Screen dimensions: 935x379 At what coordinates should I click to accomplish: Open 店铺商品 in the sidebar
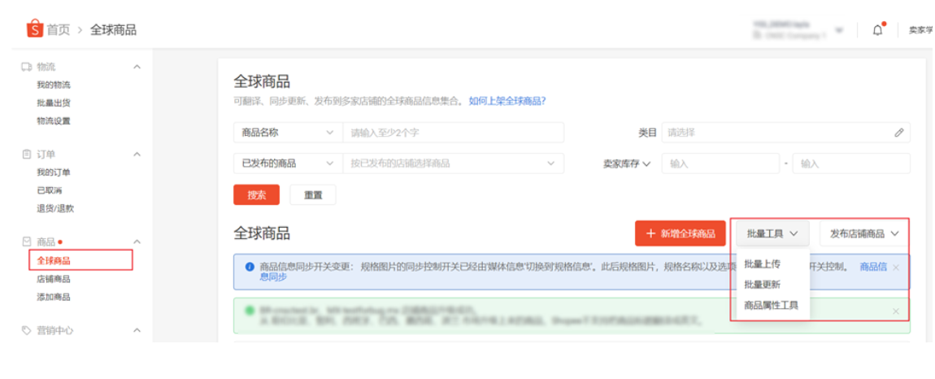(x=54, y=279)
